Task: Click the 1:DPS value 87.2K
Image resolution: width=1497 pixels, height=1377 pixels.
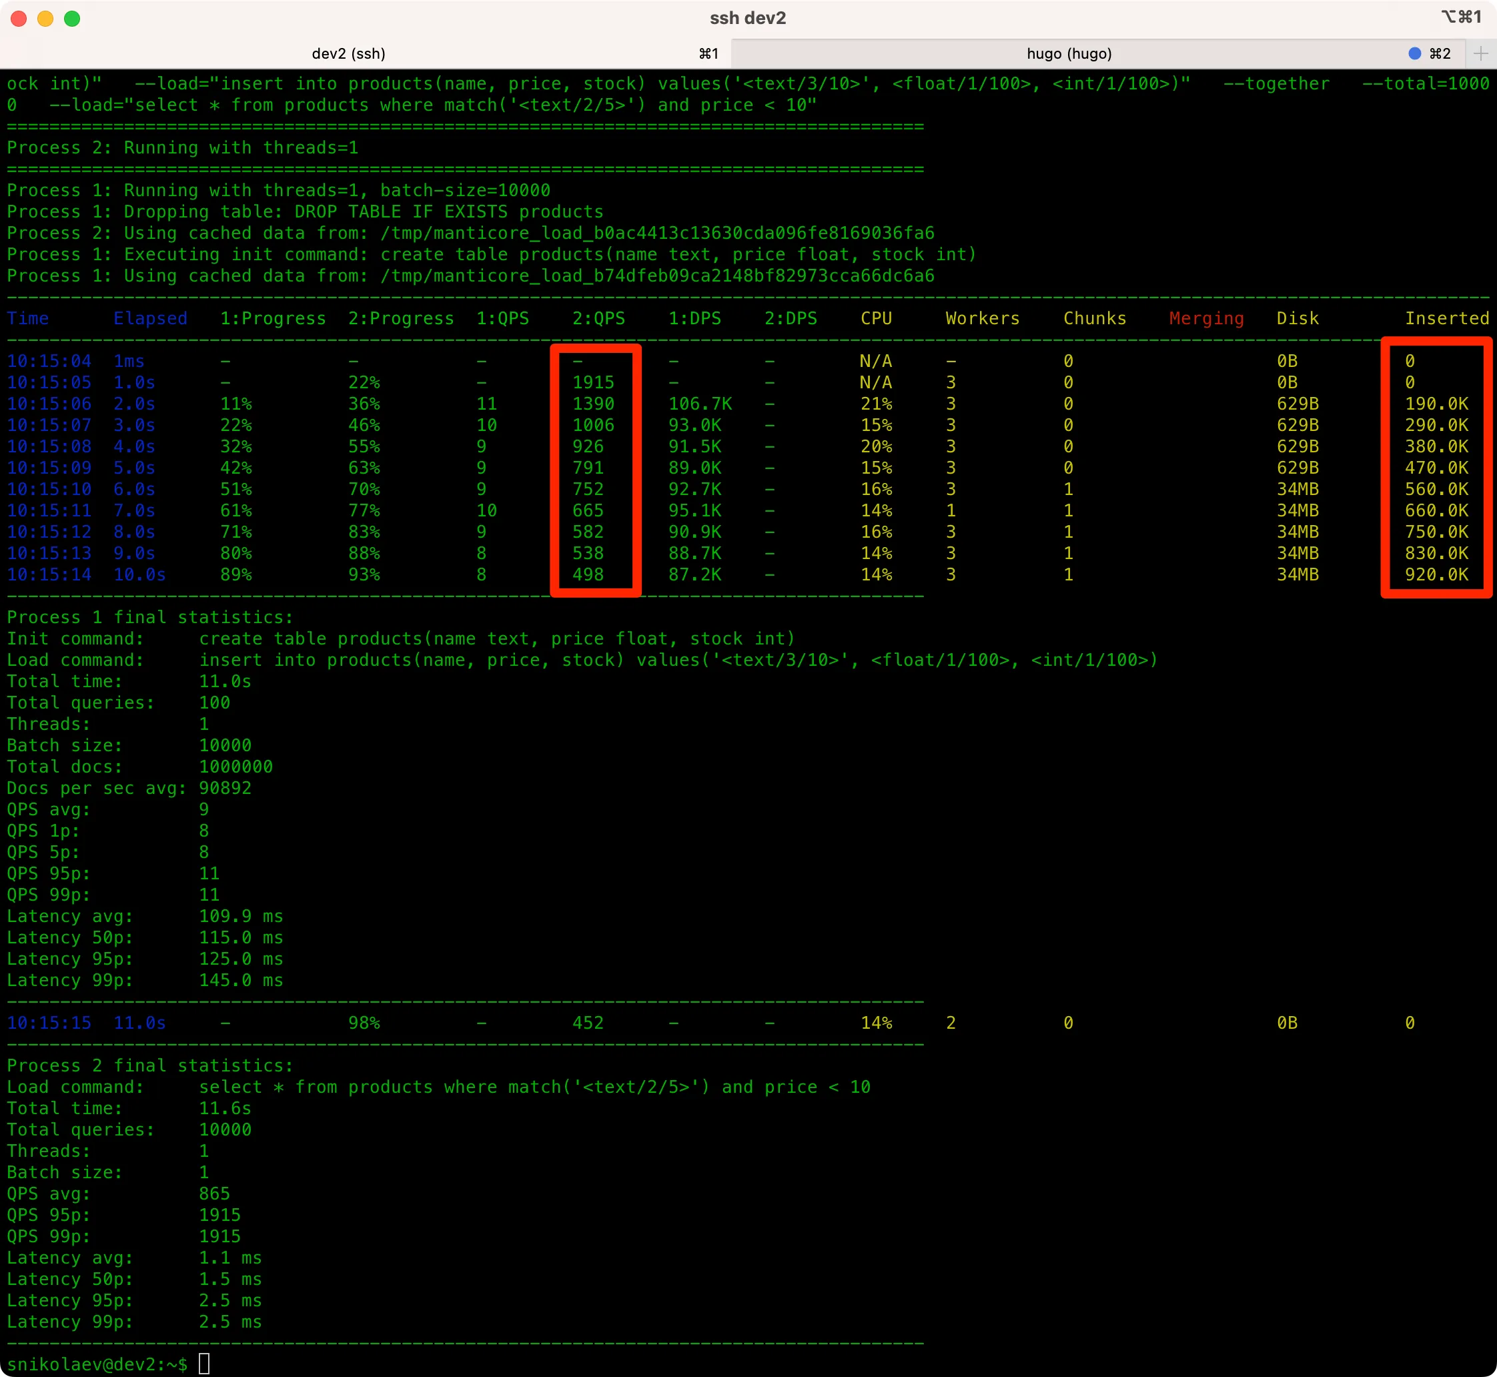Action: coord(695,574)
